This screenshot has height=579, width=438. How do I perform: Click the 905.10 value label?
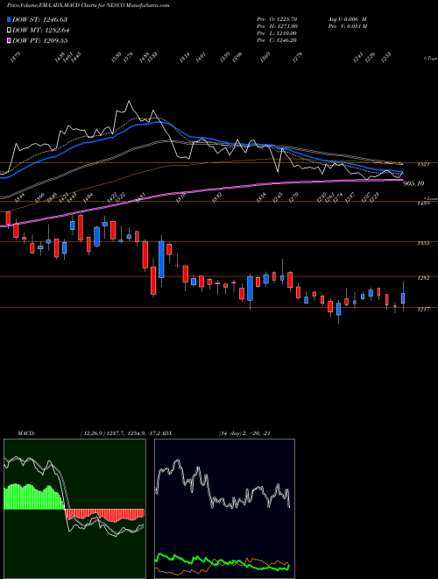point(413,183)
